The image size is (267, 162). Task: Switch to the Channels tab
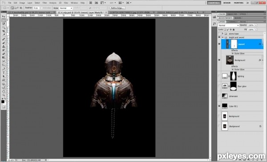coord(232,22)
